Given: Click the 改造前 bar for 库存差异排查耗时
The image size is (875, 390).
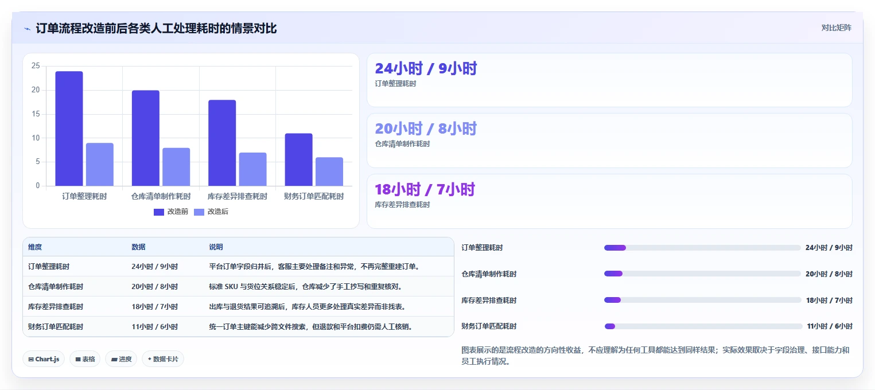Looking at the screenshot, I should [x=222, y=143].
